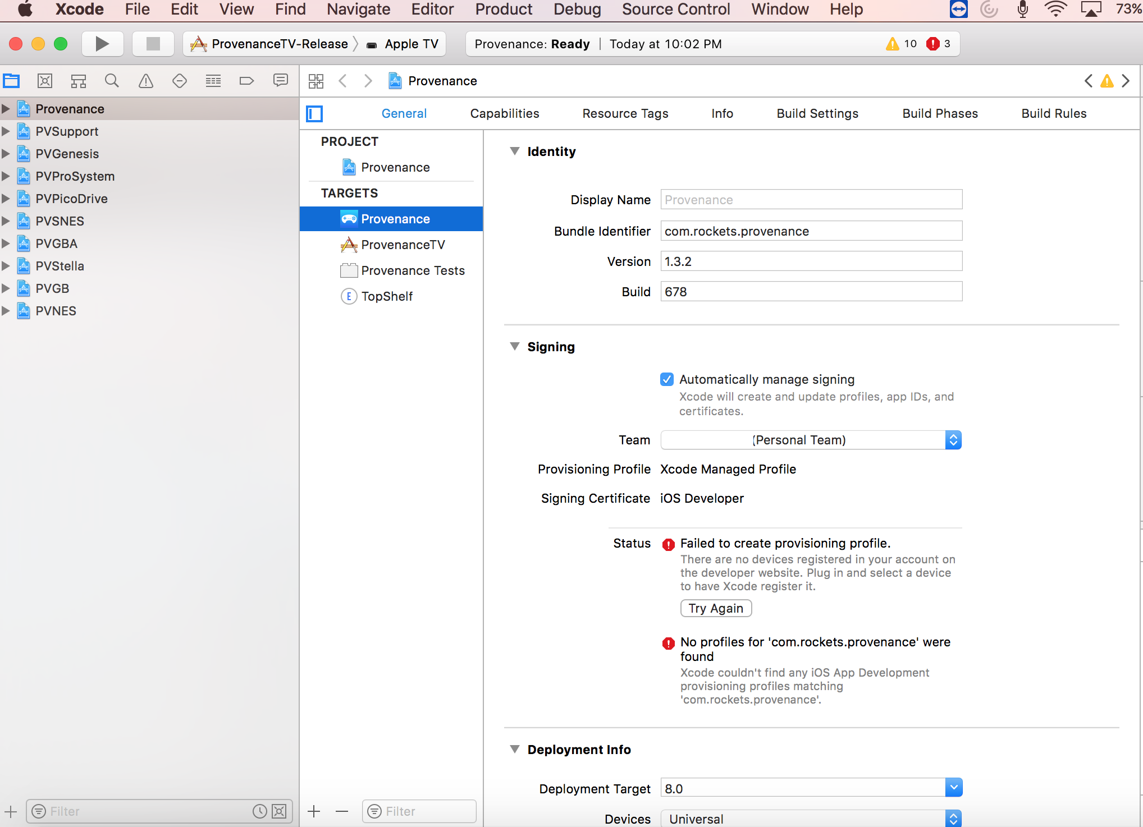Expand the Provenance project in navigator
Viewport: 1143px width, 827px height.
tap(6, 109)
